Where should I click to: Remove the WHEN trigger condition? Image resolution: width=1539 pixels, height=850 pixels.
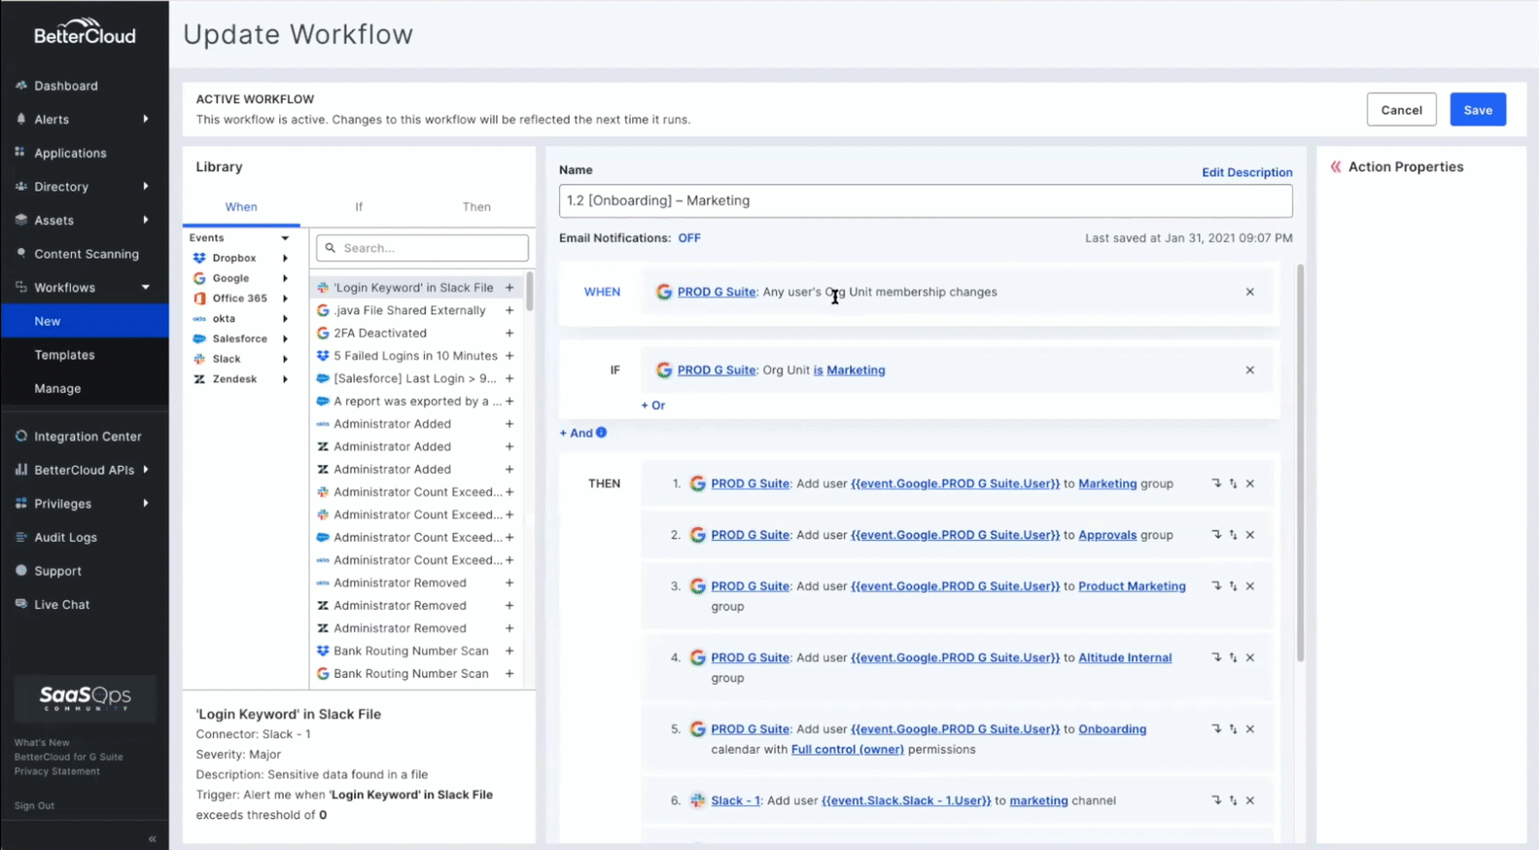point(1250,292)
